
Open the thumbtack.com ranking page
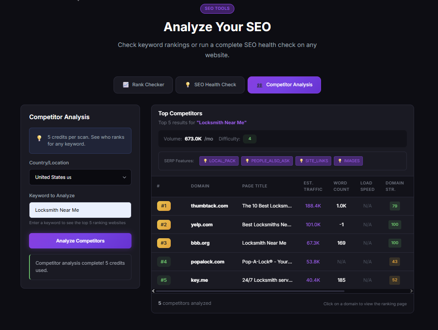coord(209,206)
